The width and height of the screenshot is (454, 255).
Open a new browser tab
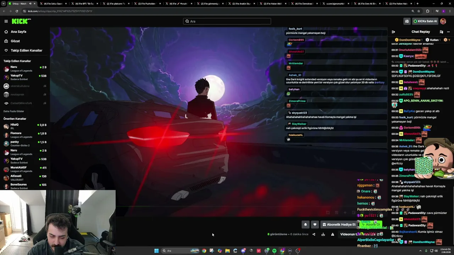click(417, 4)
